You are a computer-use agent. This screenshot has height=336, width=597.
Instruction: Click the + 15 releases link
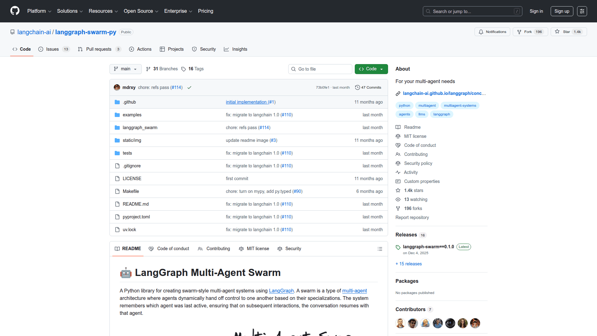pyautogui.click(x=408, y=264)
